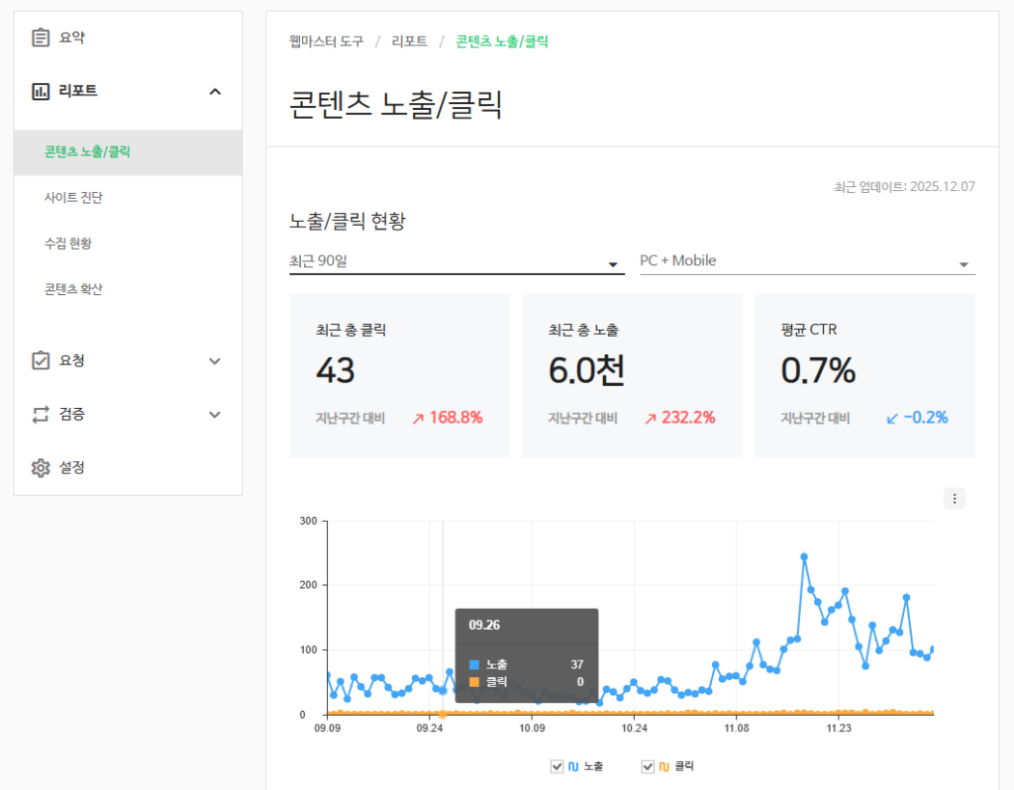Click the 리포트 chart icon in sidebar
Image resolution: width=1014 pixels, height=790 pixels.
point(41,91)
